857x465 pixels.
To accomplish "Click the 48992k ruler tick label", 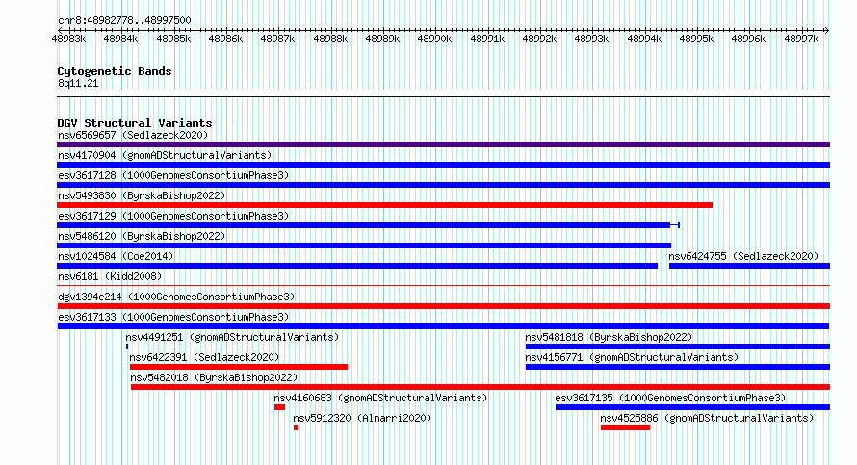I will [539, 39].
